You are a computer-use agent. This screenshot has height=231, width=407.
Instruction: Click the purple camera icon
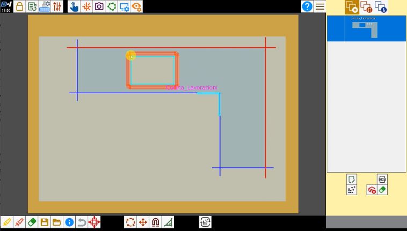99,6
